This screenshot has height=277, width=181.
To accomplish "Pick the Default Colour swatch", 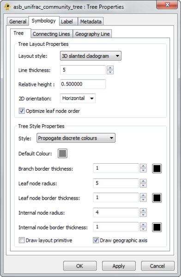I will (x=62, y=154).
